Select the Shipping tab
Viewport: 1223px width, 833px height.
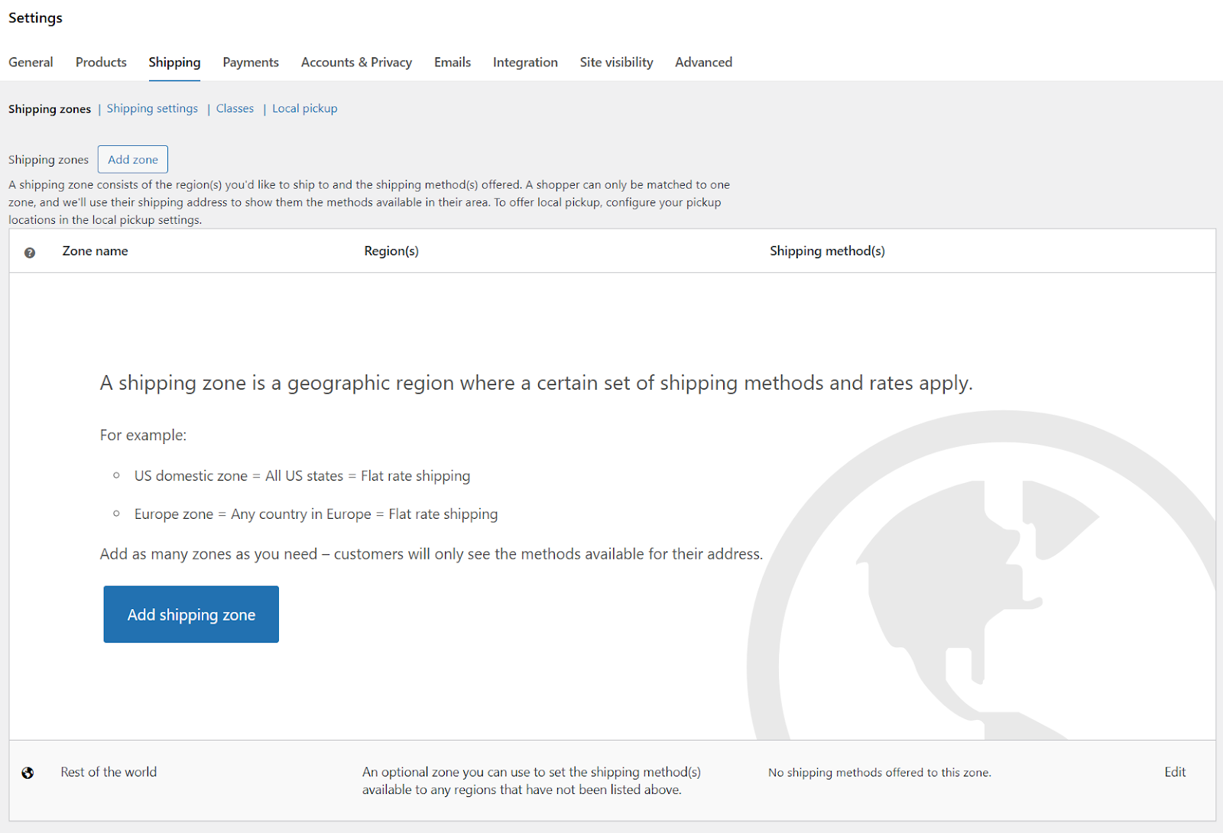click(174, 62)
